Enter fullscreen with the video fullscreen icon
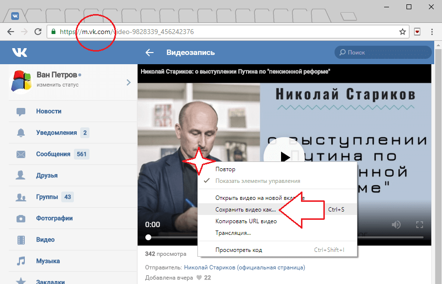This screenshot has width=442, height=284. pyautogui.click(x=420, y=225)
